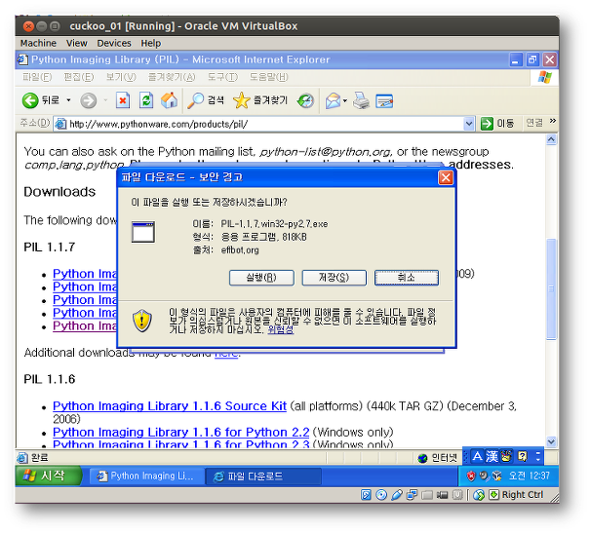Switch to 파일 다운로드 taskbar item
The width and height of the screenshot is (590, 534).
click(263, 477)
